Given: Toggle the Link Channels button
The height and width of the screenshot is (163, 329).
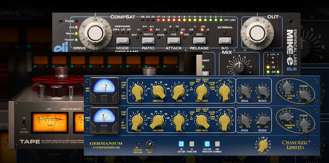Looking at the screenshot, I should click(x=216, y=144).
